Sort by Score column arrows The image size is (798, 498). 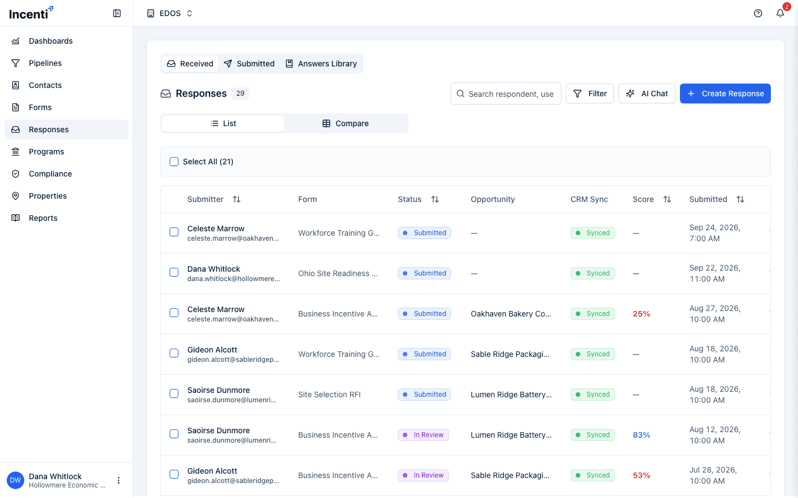tap(667, 199)
